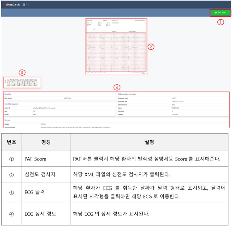Open the ECG menu in top bar

(x=26, y=4)
